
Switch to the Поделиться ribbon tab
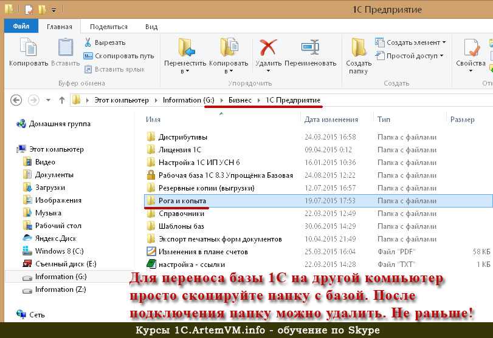pyautogui.click(x=109, y=27)
